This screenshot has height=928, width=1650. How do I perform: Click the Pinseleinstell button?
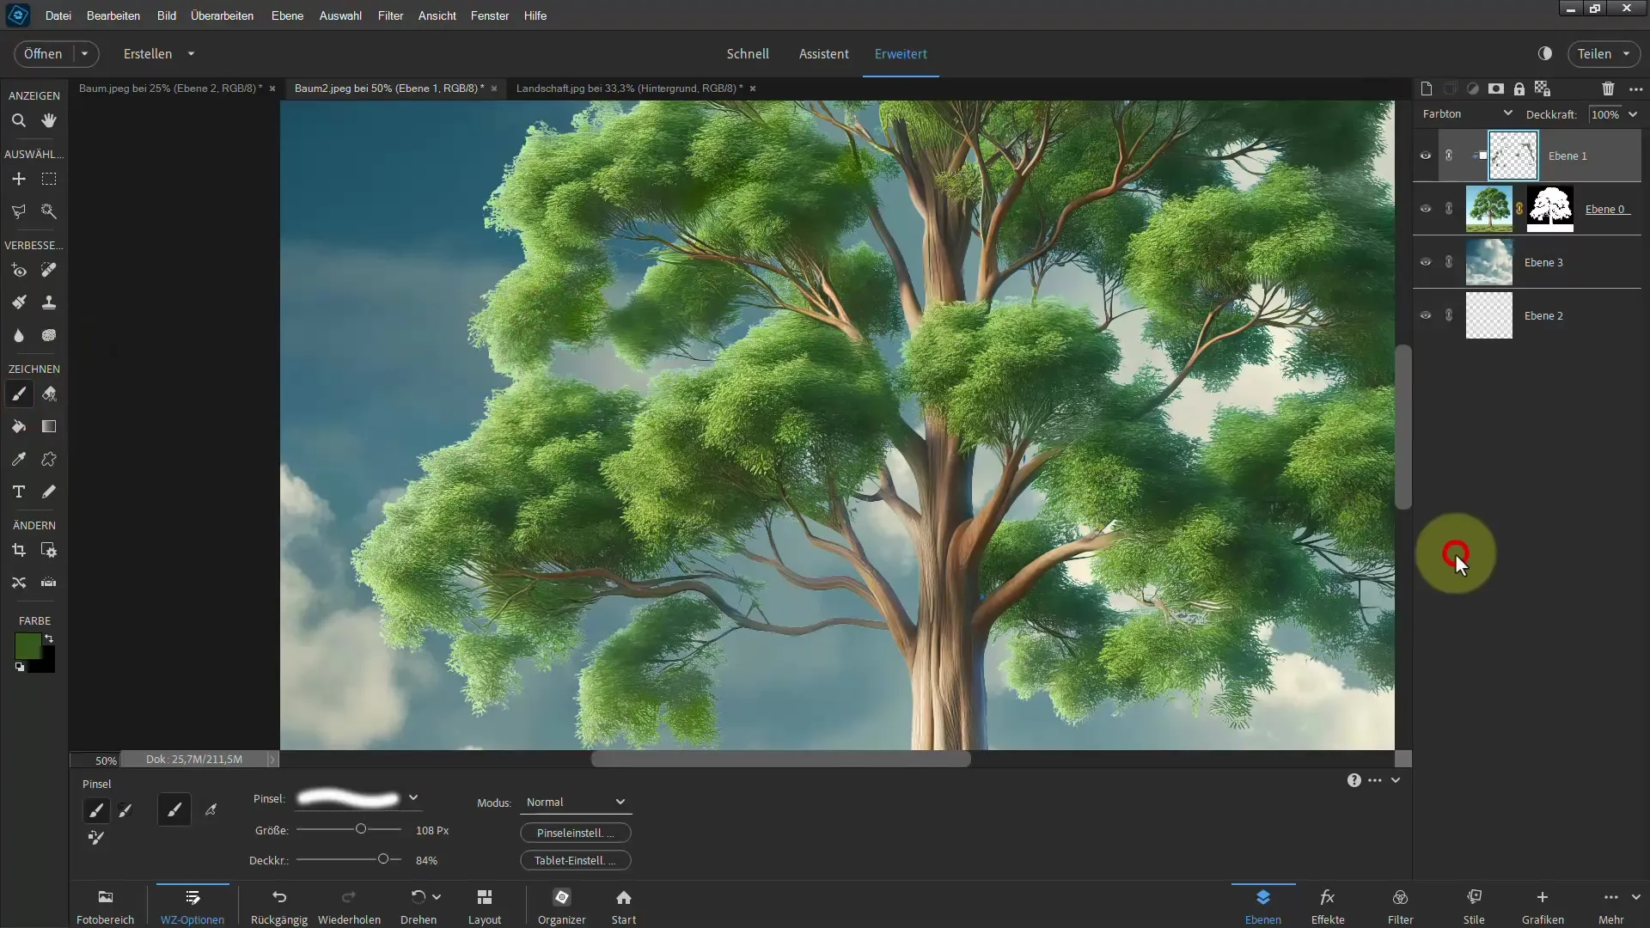pyautogui.click(x=575, y=832)
